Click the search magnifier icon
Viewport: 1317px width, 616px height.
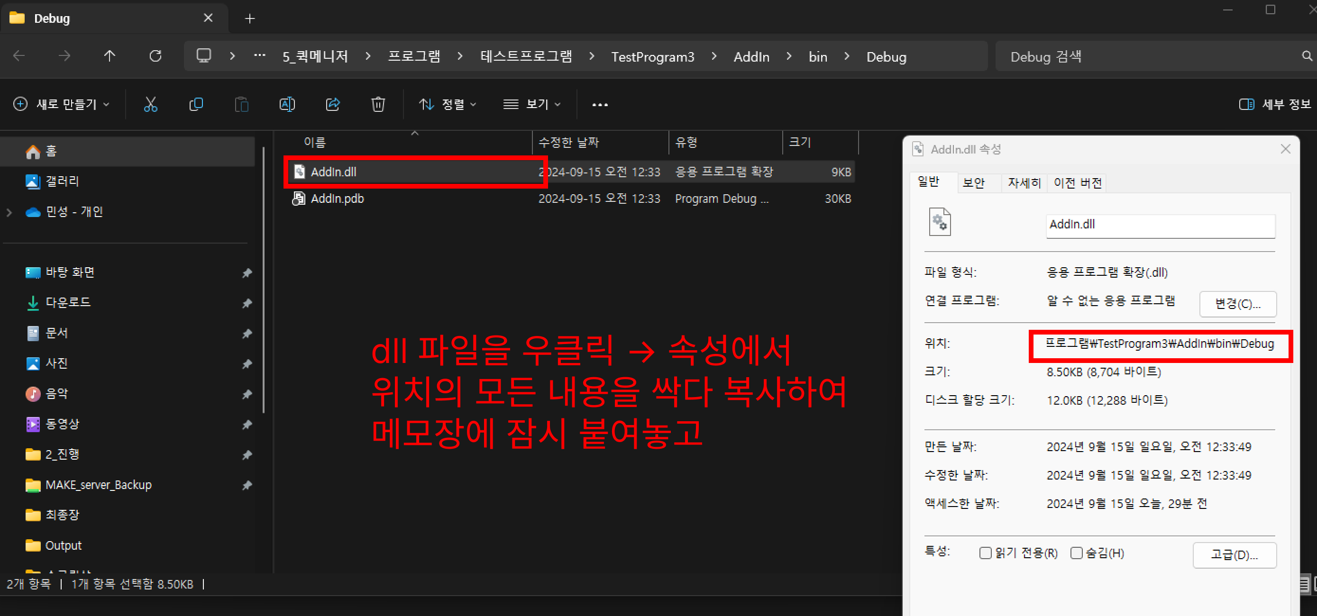[1306, 56]
